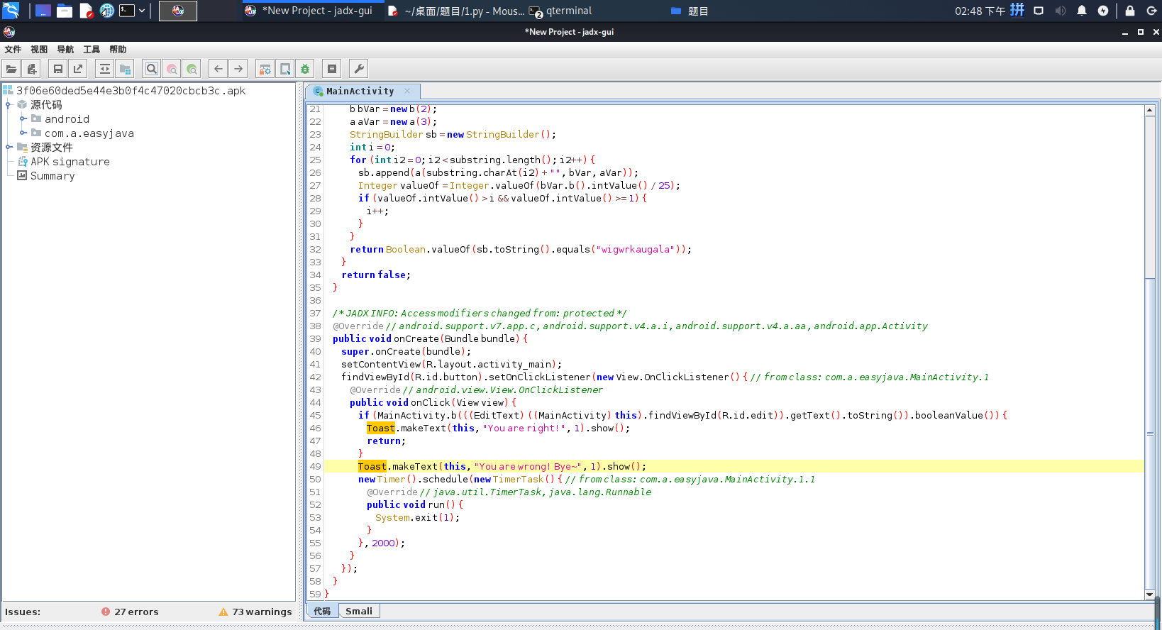Open terminal emulator icon in top panel
1162x630 pixels.
[127, 11]
